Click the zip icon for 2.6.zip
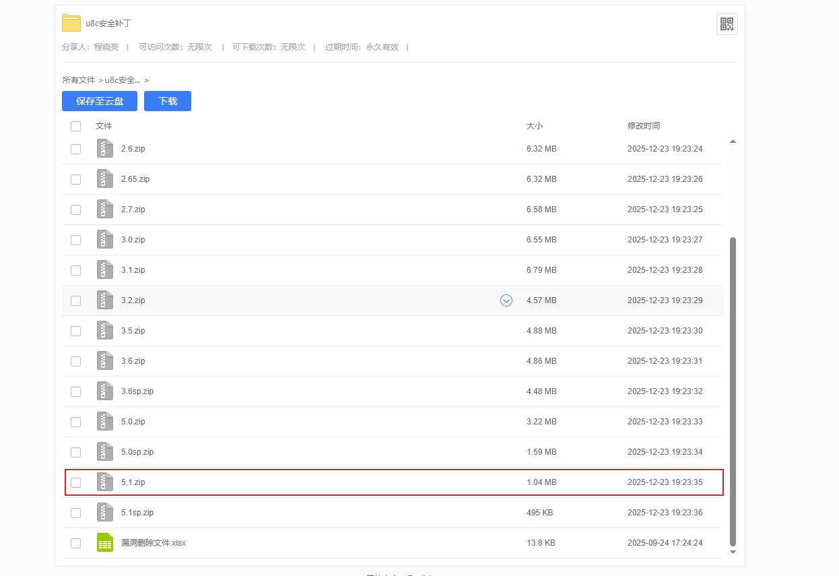The width and height of the screenshot is (839, 576). (x=104, y=149)
